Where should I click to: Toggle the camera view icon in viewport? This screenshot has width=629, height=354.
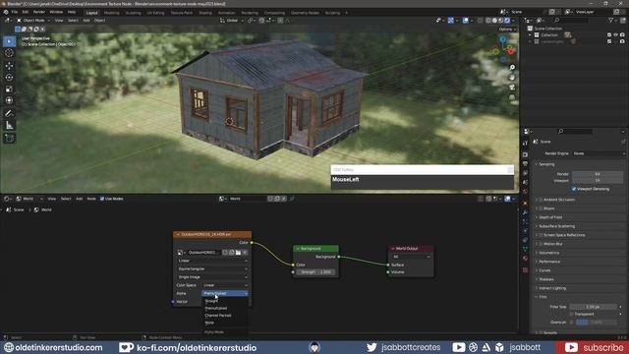pyautogui.click(x=512, y=88)
